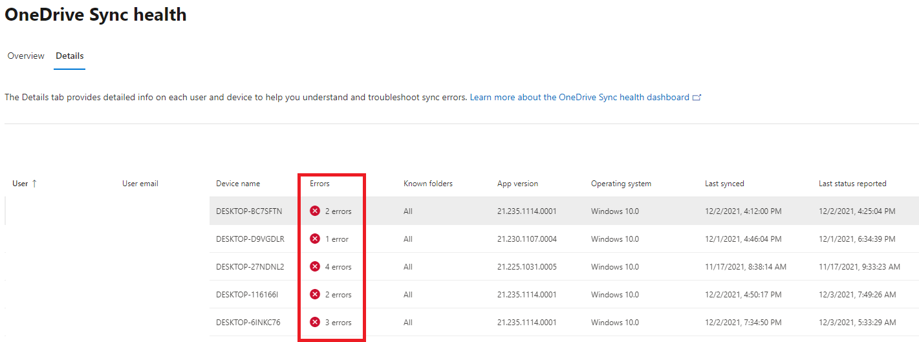Click last synced 12/1/2021, 4:46:04 PM
The image size is (919, 342).
point(743,239)
